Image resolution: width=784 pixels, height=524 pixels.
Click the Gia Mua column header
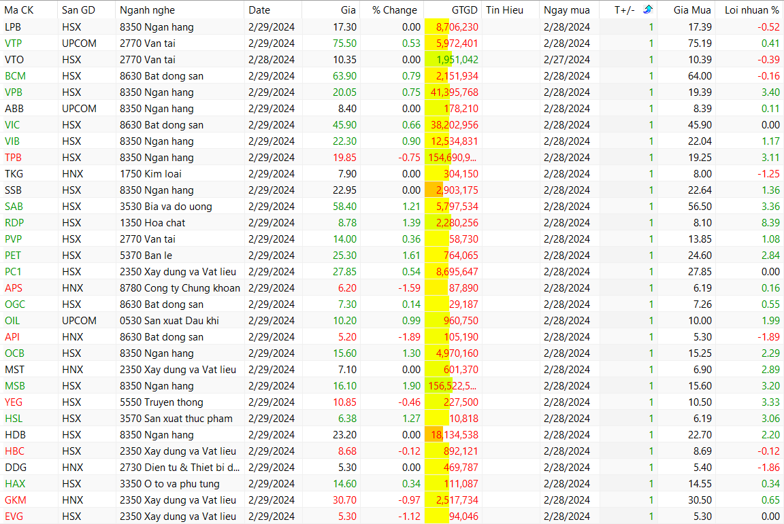(692, 10)
